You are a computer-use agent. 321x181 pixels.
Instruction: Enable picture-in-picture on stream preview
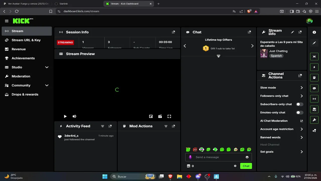151,116
